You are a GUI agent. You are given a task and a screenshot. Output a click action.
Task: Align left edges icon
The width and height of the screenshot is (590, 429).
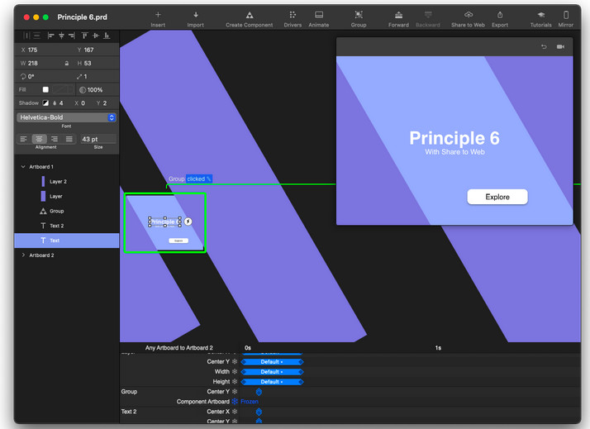[50, 36]
